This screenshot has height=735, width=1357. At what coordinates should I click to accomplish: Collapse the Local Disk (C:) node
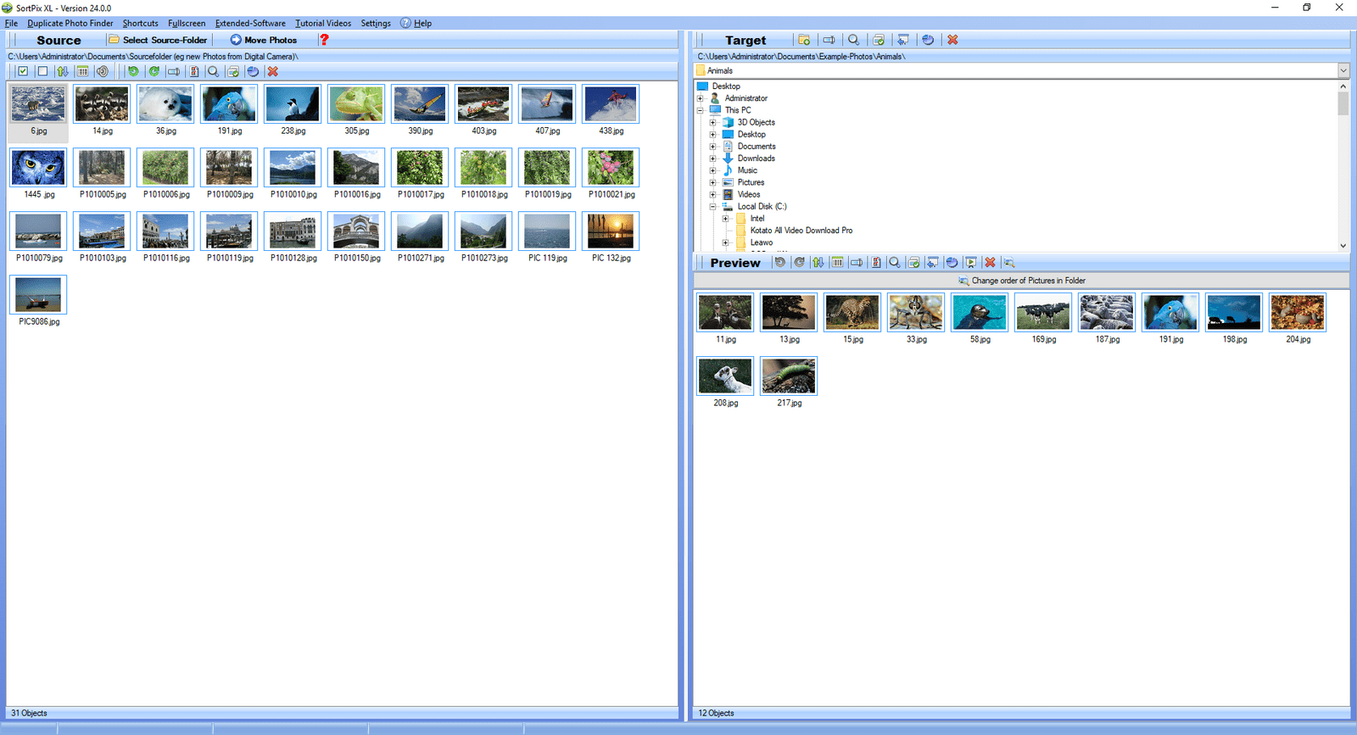pos(712,207)
